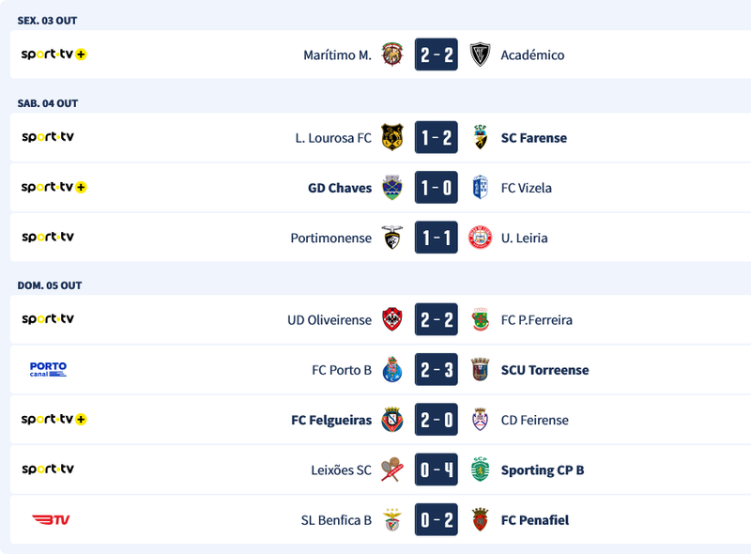This screenshot has width=751, height=554.
Task: Open the Porto Canal broadcaster logo
Action: (48, 370)
